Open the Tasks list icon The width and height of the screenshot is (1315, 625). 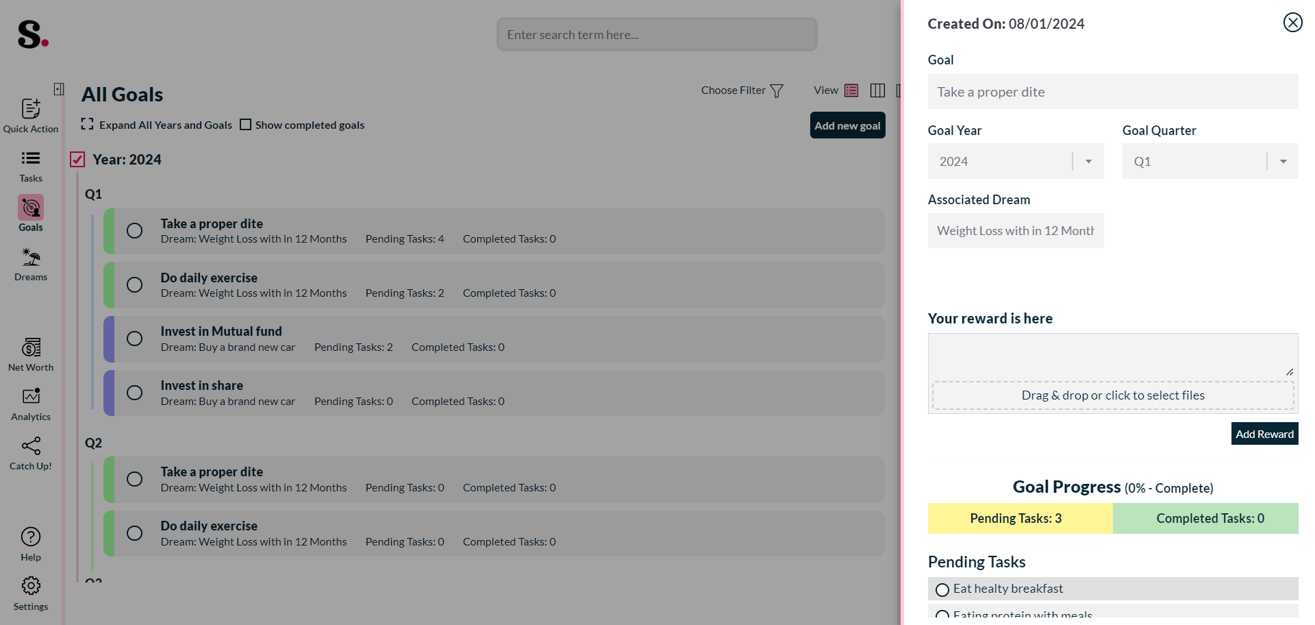[x=31, y=158]
